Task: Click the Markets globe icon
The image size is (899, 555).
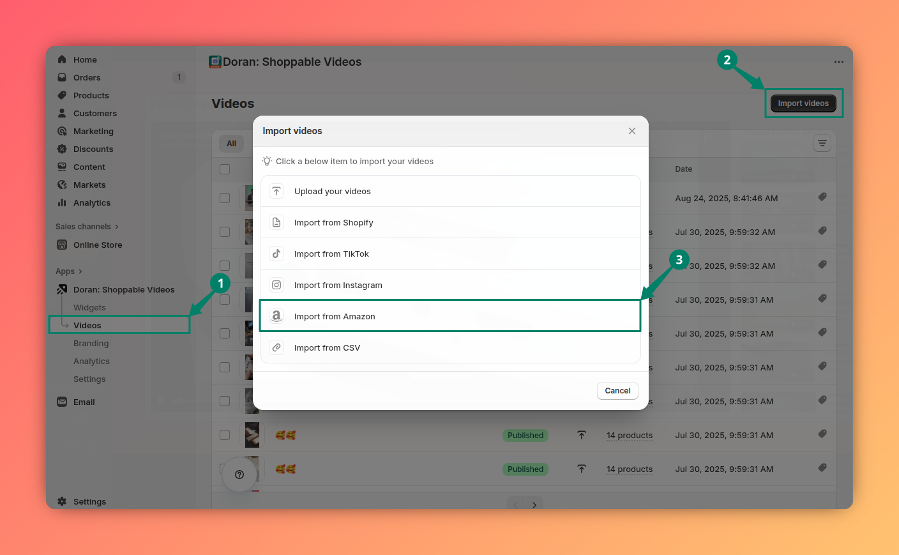Action: coord(62,185)
